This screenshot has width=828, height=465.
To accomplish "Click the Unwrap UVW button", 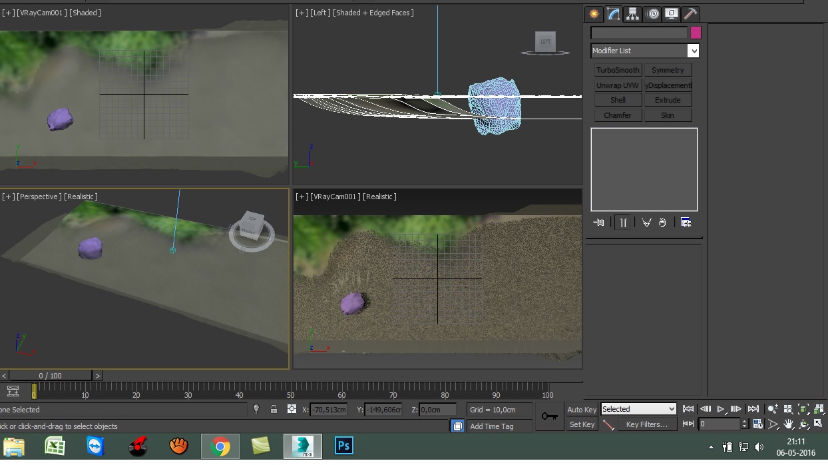I will [618, 85].
